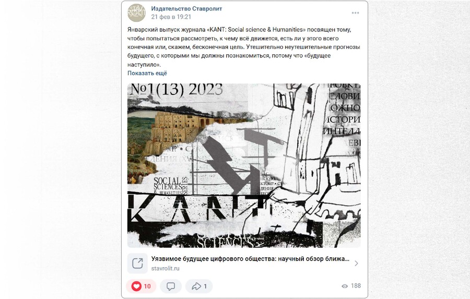Image resolution: width=470 pixels, height=299 pixels.
Task: Expand text with Показать ещё
Action: click(x=147, y=73)
